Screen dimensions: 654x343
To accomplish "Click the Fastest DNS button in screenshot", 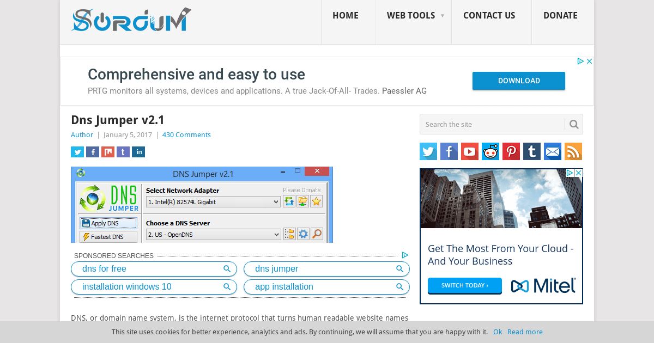I will [108, 237].
